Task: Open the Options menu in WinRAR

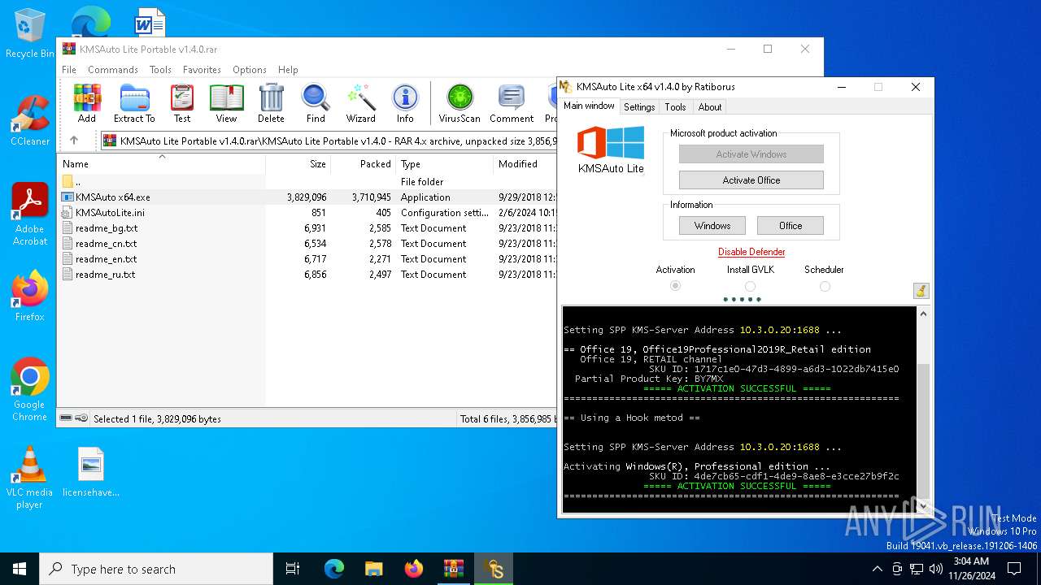Action: pyautogui.click(x=250, y=70)
